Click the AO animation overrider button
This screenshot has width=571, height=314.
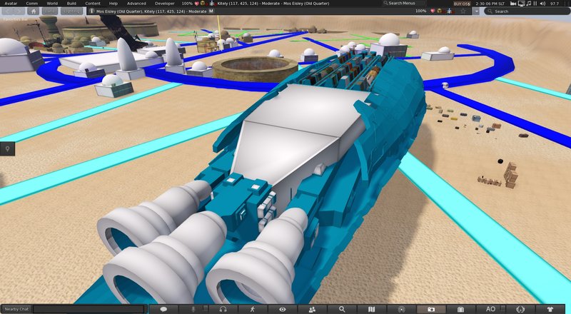(x=490, y=309)
